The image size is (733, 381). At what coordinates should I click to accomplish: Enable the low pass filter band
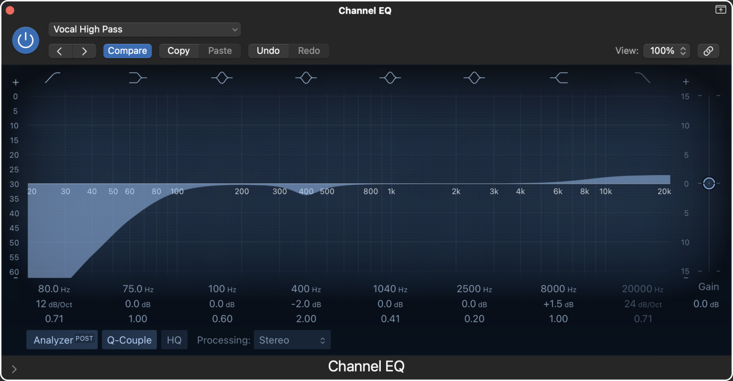[x=642, y=77]
